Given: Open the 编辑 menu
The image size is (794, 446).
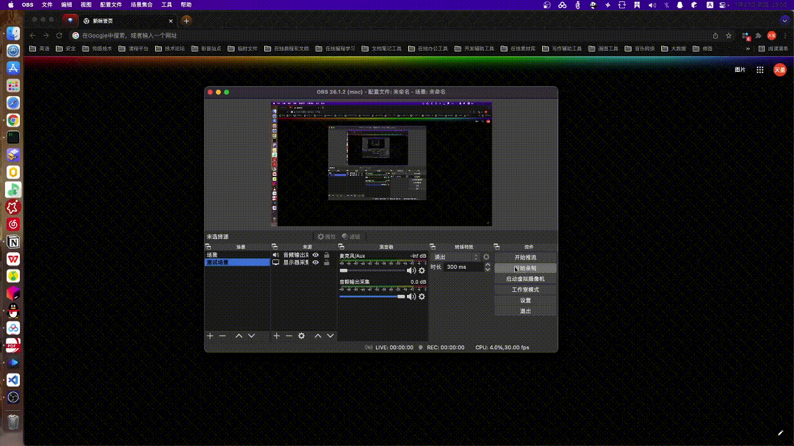Looking at the screenshot, I should (66, 4).
